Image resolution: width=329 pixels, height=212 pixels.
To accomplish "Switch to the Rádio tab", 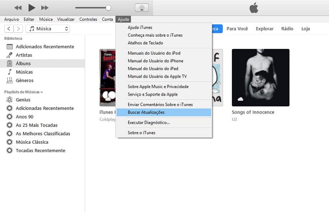I will pos(287,29).
